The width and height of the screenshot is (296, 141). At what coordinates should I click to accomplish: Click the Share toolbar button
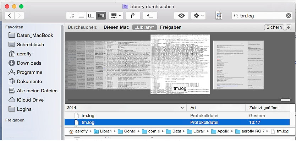pos(133,16)
